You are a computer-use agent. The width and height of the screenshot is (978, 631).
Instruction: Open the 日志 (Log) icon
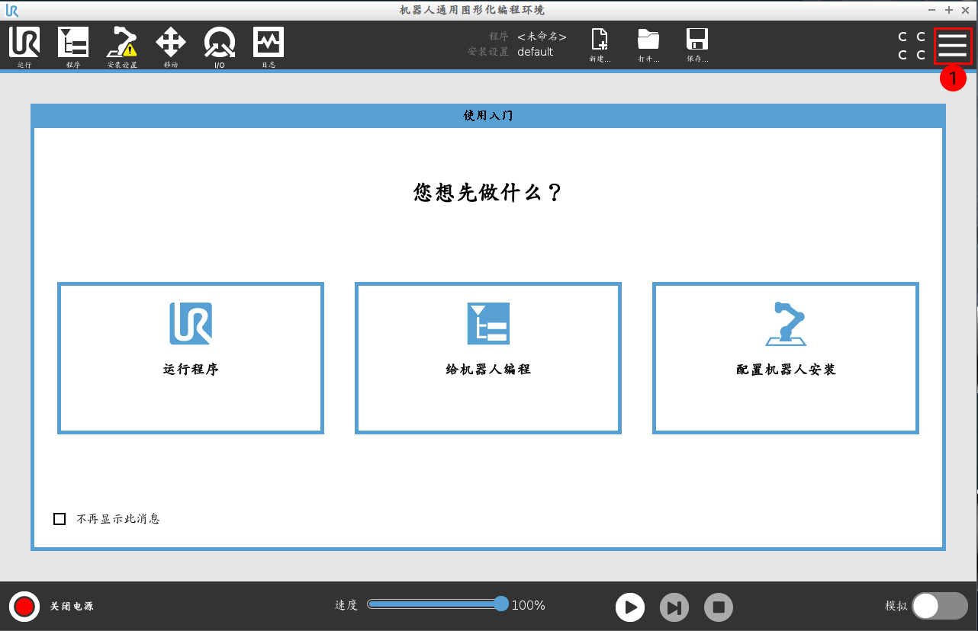(269, 43)
